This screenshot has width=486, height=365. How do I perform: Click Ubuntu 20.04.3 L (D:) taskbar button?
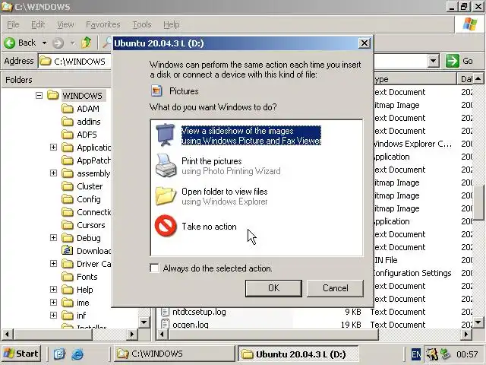(298, 354)
